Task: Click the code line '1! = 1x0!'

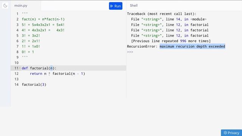Action: [31, 46]
